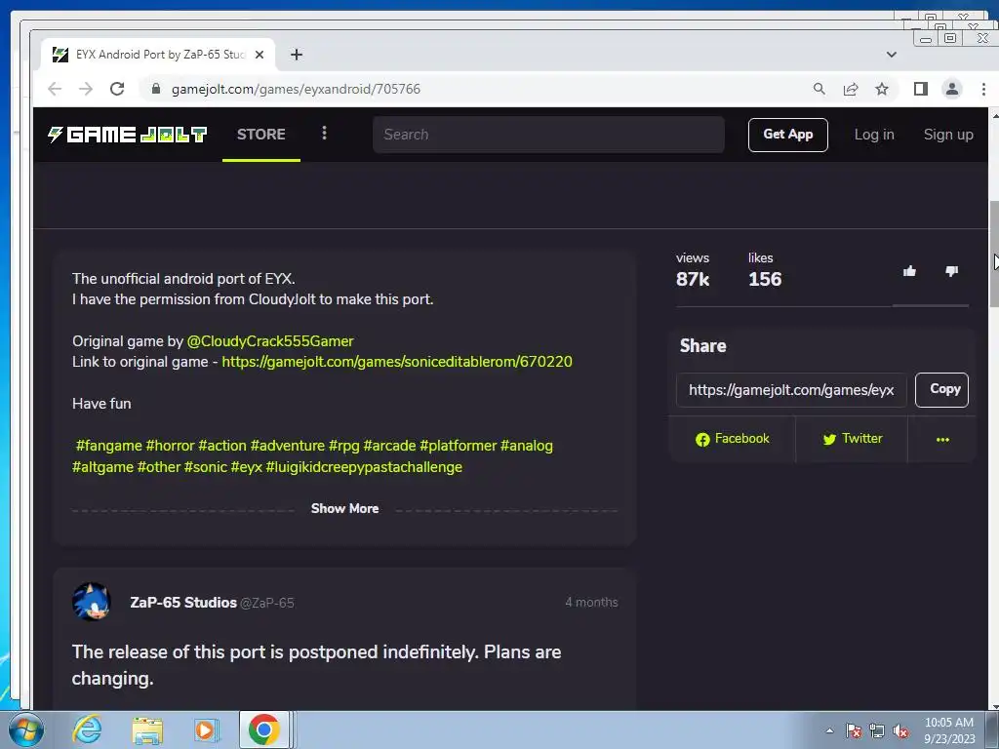The width and height of the screenshot is (999, 749).
Task: Toggle Chrome side panel
Action: click(921, 89)
